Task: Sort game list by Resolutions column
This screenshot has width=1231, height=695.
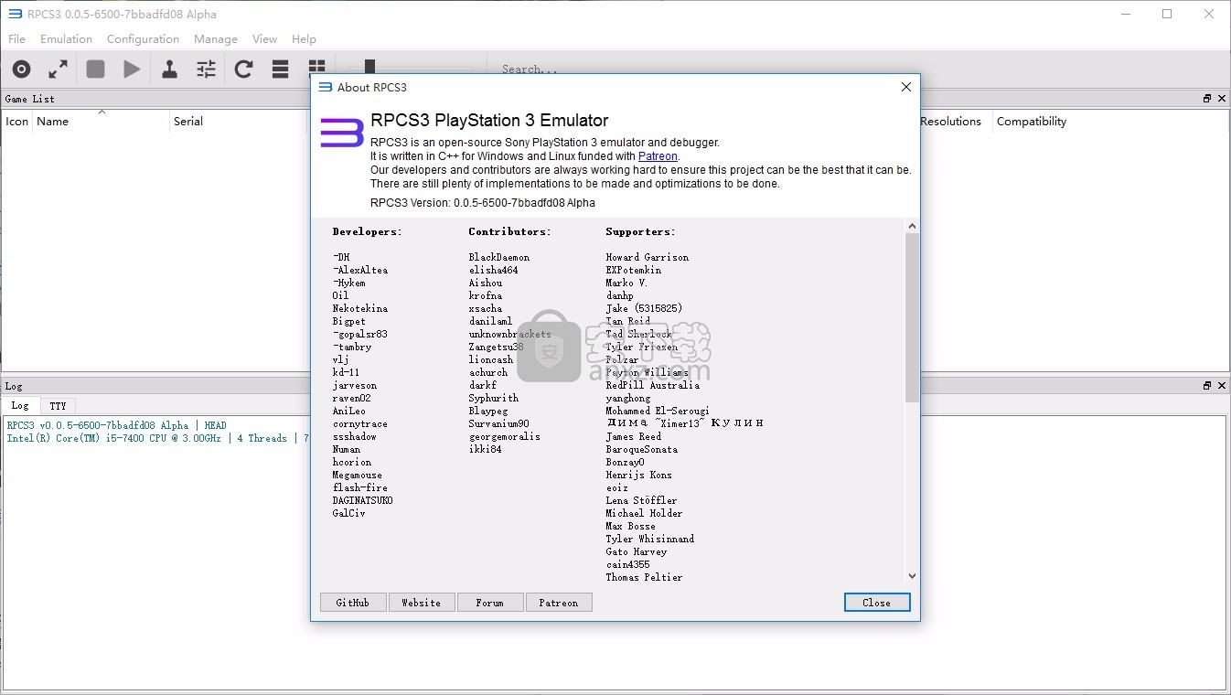Action: point(951,121)
